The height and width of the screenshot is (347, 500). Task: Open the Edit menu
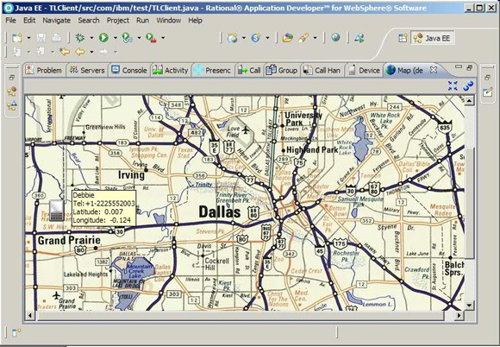[x=29, y=21]
